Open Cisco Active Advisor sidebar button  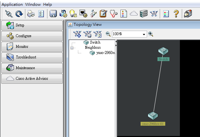click(x=32, y=79)
